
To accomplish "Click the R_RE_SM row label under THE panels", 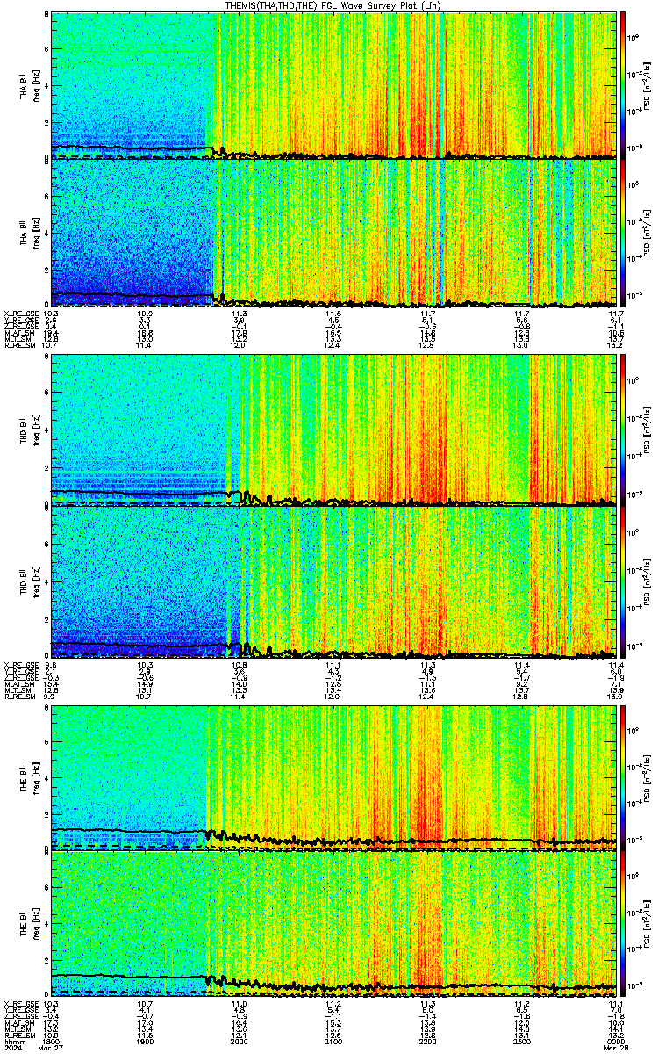I will 18,1036.
